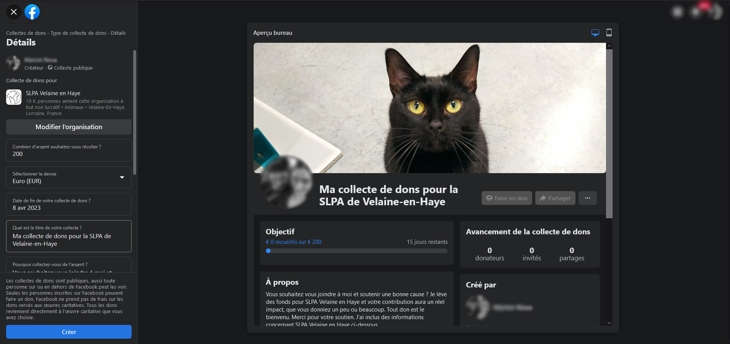The height and width of the screenshot is (344, 730).
Task: Click preview scrollbar down arrow
Action: 609,323
